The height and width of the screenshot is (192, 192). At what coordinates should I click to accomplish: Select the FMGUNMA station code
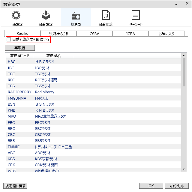[x=17, y=98]
